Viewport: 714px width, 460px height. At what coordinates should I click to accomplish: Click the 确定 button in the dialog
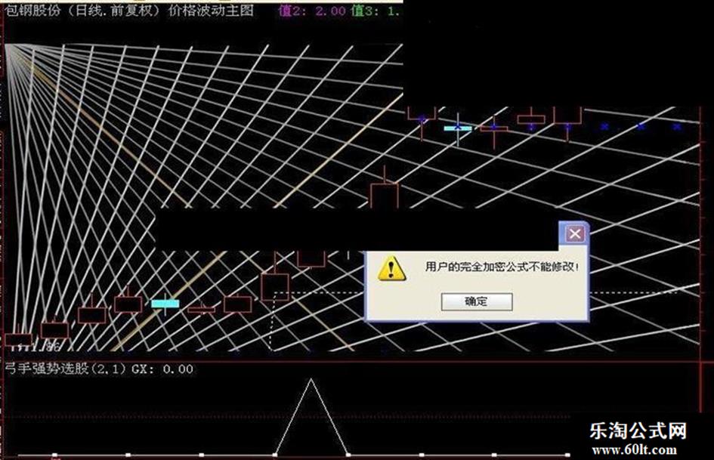point(476,301)
